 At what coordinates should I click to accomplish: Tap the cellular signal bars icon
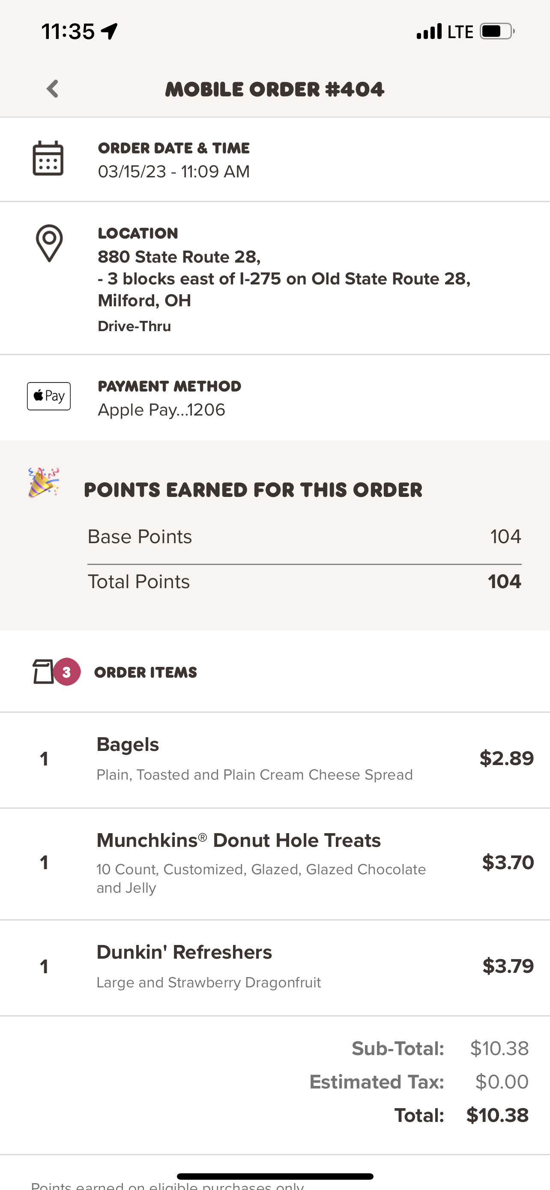[x=429, y=31]
